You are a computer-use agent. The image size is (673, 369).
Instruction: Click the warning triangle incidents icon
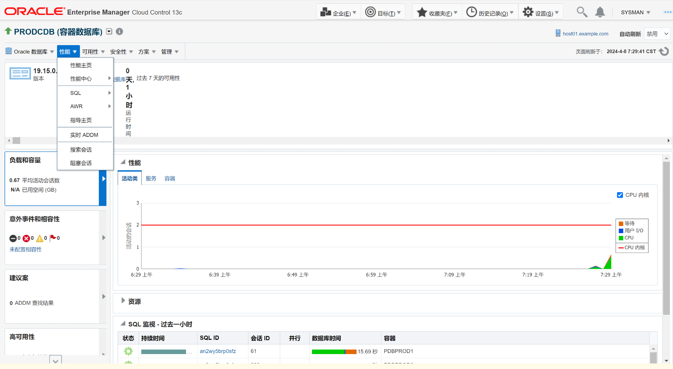[40, 238]
